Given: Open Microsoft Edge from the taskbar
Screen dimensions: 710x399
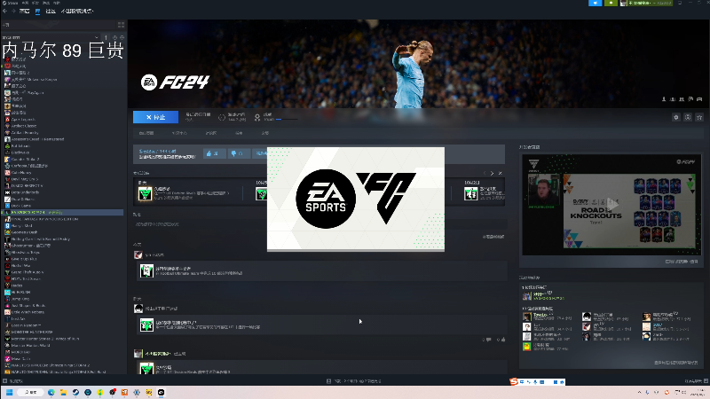Looking at the screenshot, I should pos(51,392).
